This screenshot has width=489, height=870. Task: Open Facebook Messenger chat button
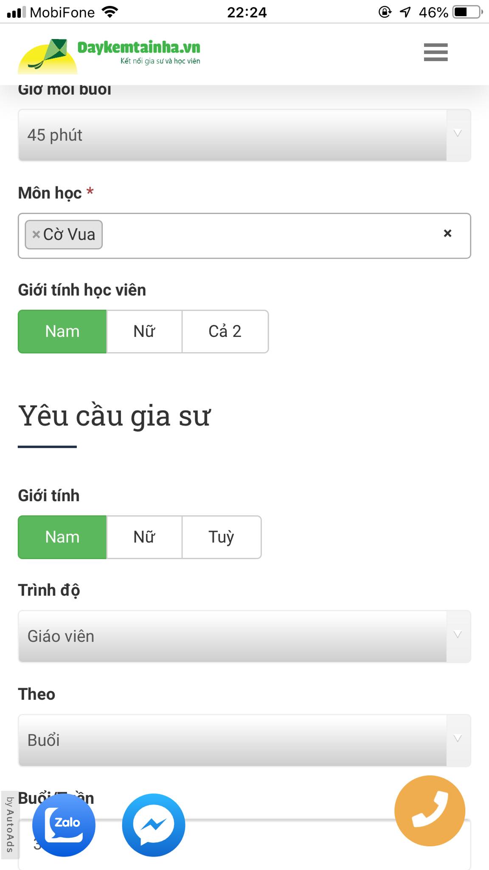click(x=154, y=825)
